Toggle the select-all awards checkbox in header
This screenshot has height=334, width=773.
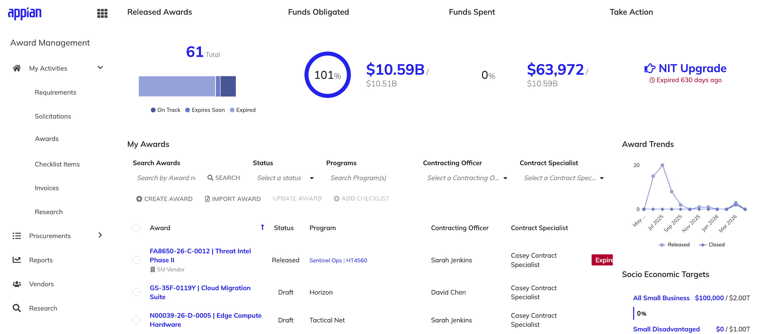pos(136,228)
